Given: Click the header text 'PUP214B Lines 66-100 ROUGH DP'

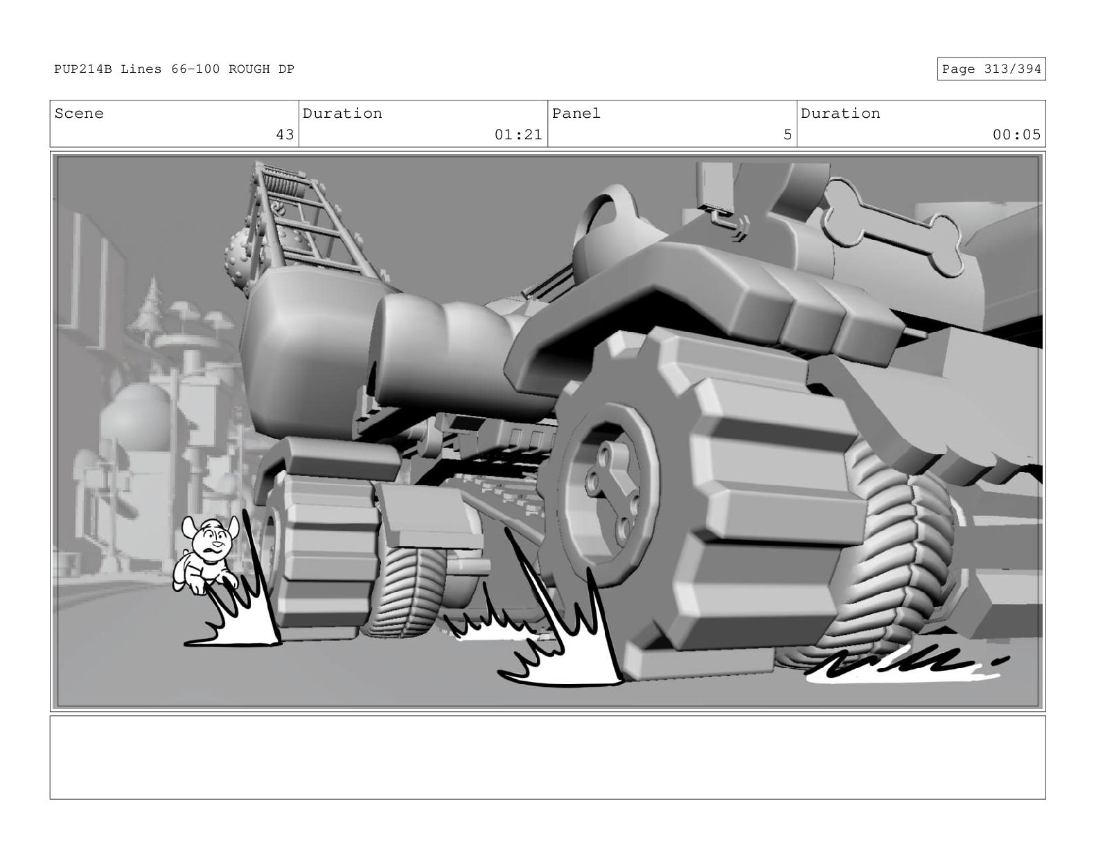Looking at the screenshot, I should (x=174, y=69).
